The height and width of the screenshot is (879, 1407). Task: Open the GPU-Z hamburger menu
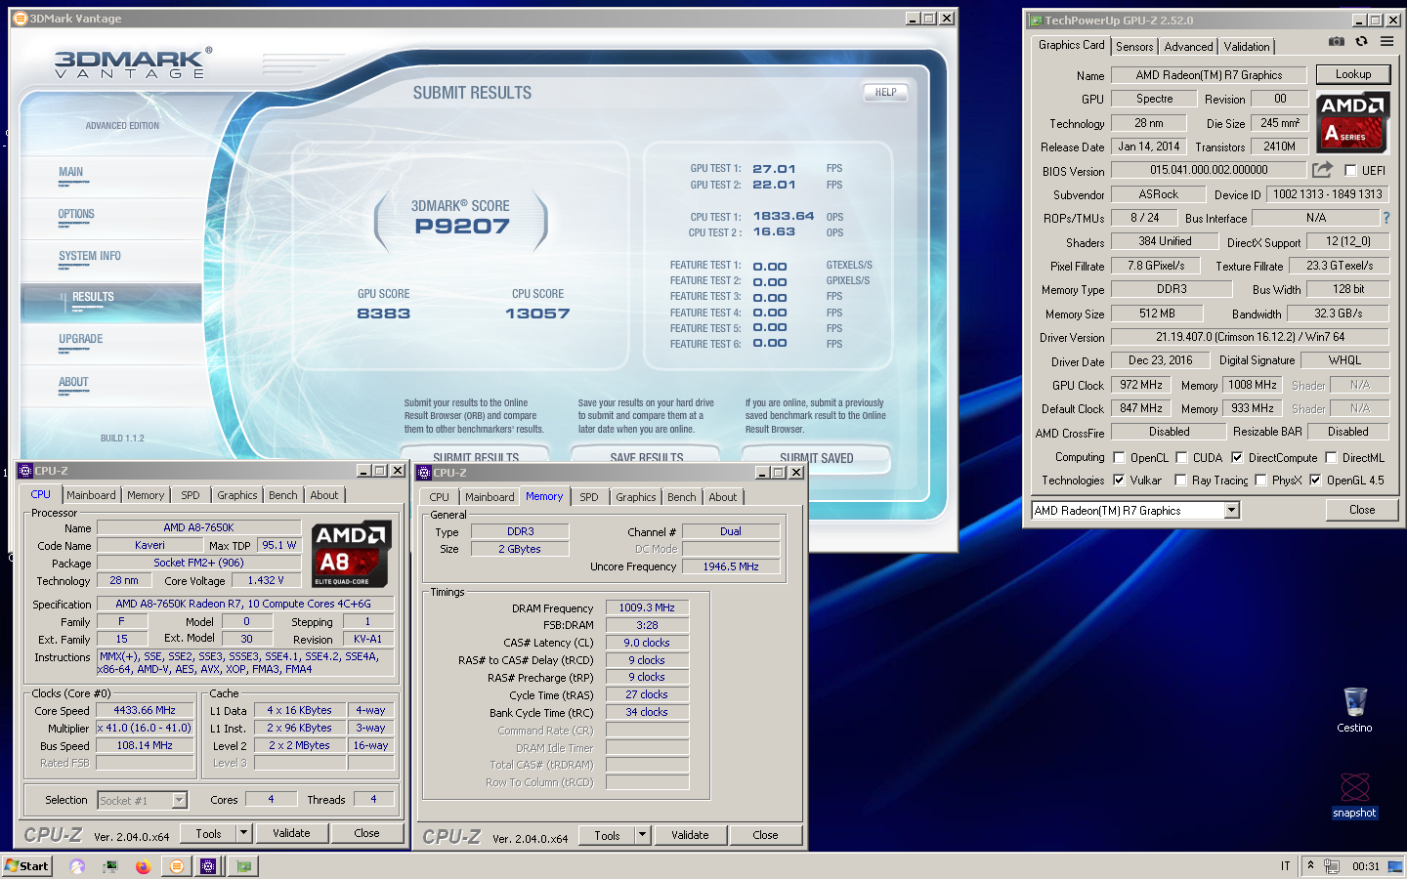1386,41
